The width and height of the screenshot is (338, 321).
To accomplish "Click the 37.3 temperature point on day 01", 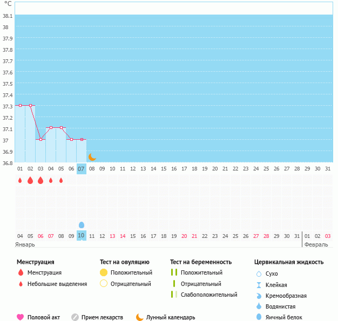I will point(20,106).
